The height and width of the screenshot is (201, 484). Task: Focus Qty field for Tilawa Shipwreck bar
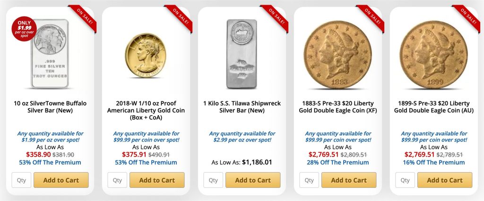click(213, 180)
